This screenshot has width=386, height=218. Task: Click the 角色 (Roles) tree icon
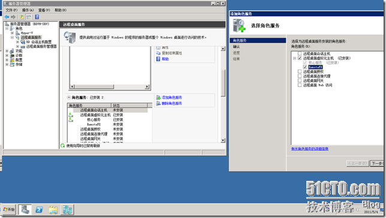tap(13, 28)
